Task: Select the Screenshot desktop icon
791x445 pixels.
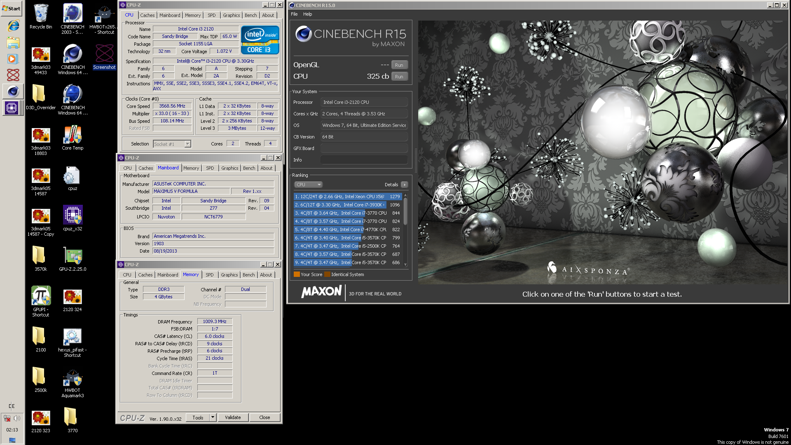Action: (x=104, y=57)
